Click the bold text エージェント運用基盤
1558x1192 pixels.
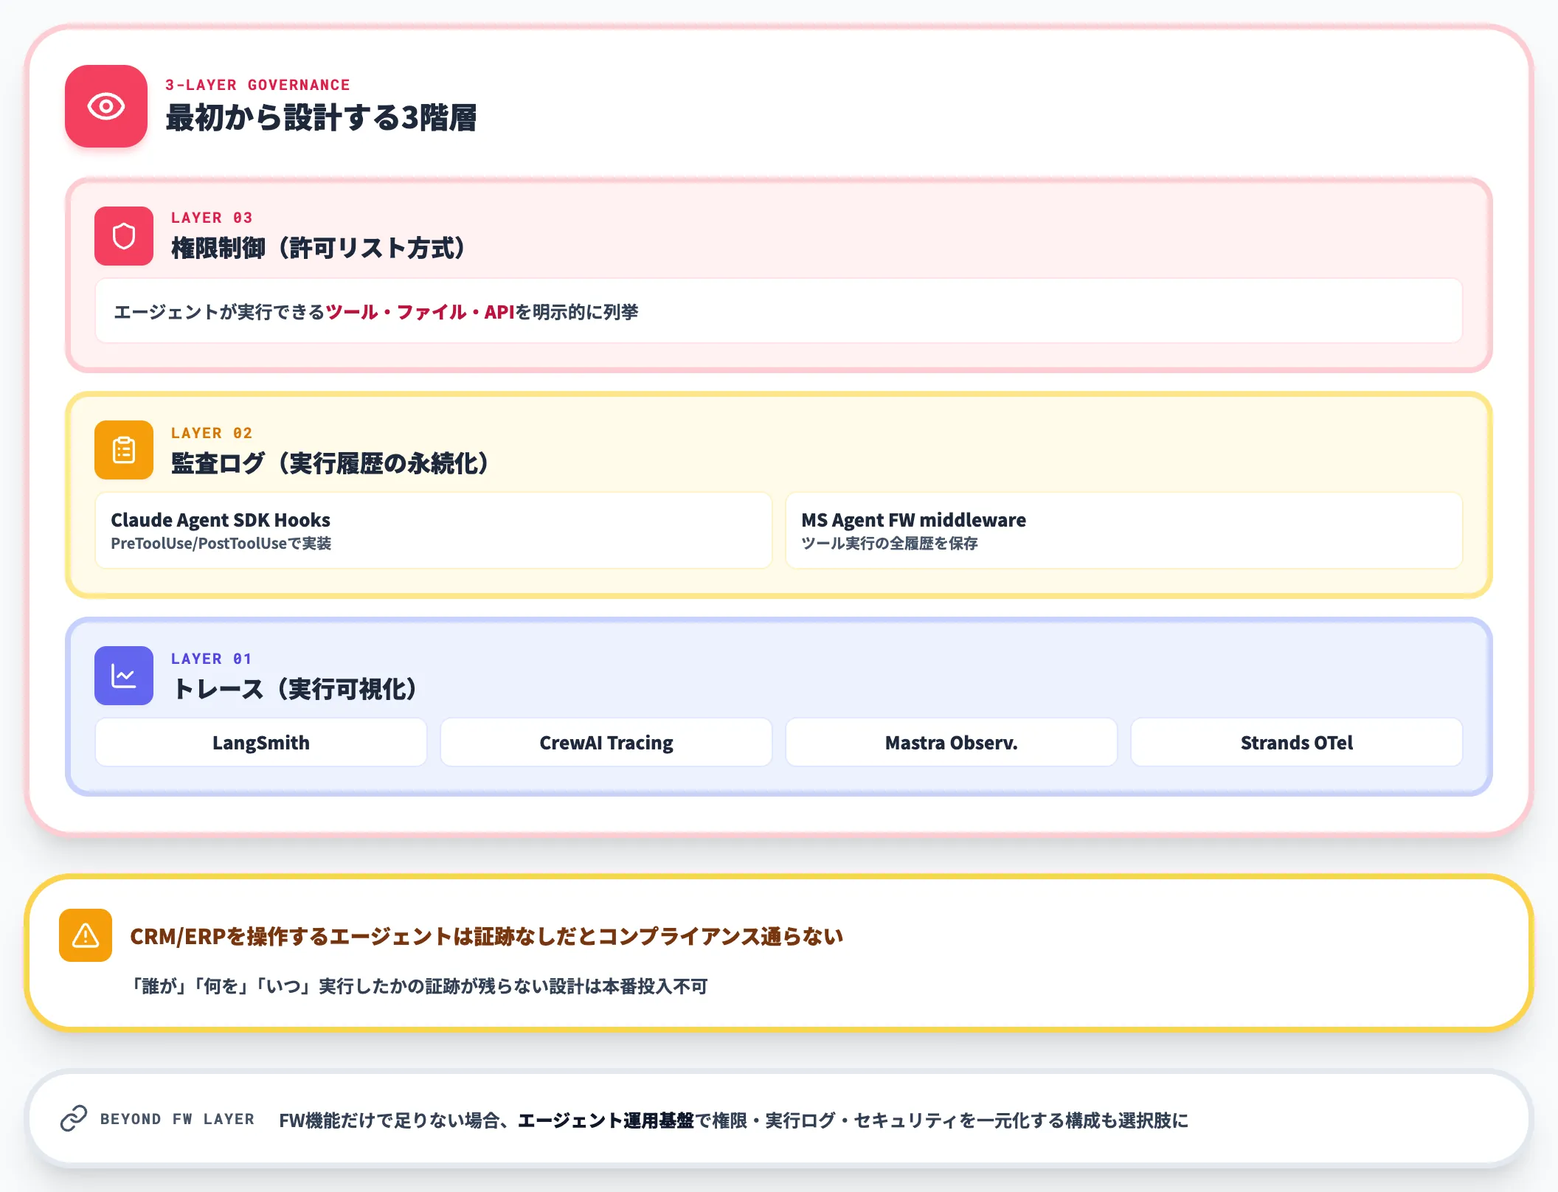tap(606, 1120)
